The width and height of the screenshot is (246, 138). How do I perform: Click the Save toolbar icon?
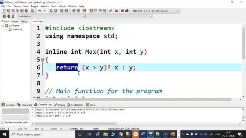click(13, 11)
